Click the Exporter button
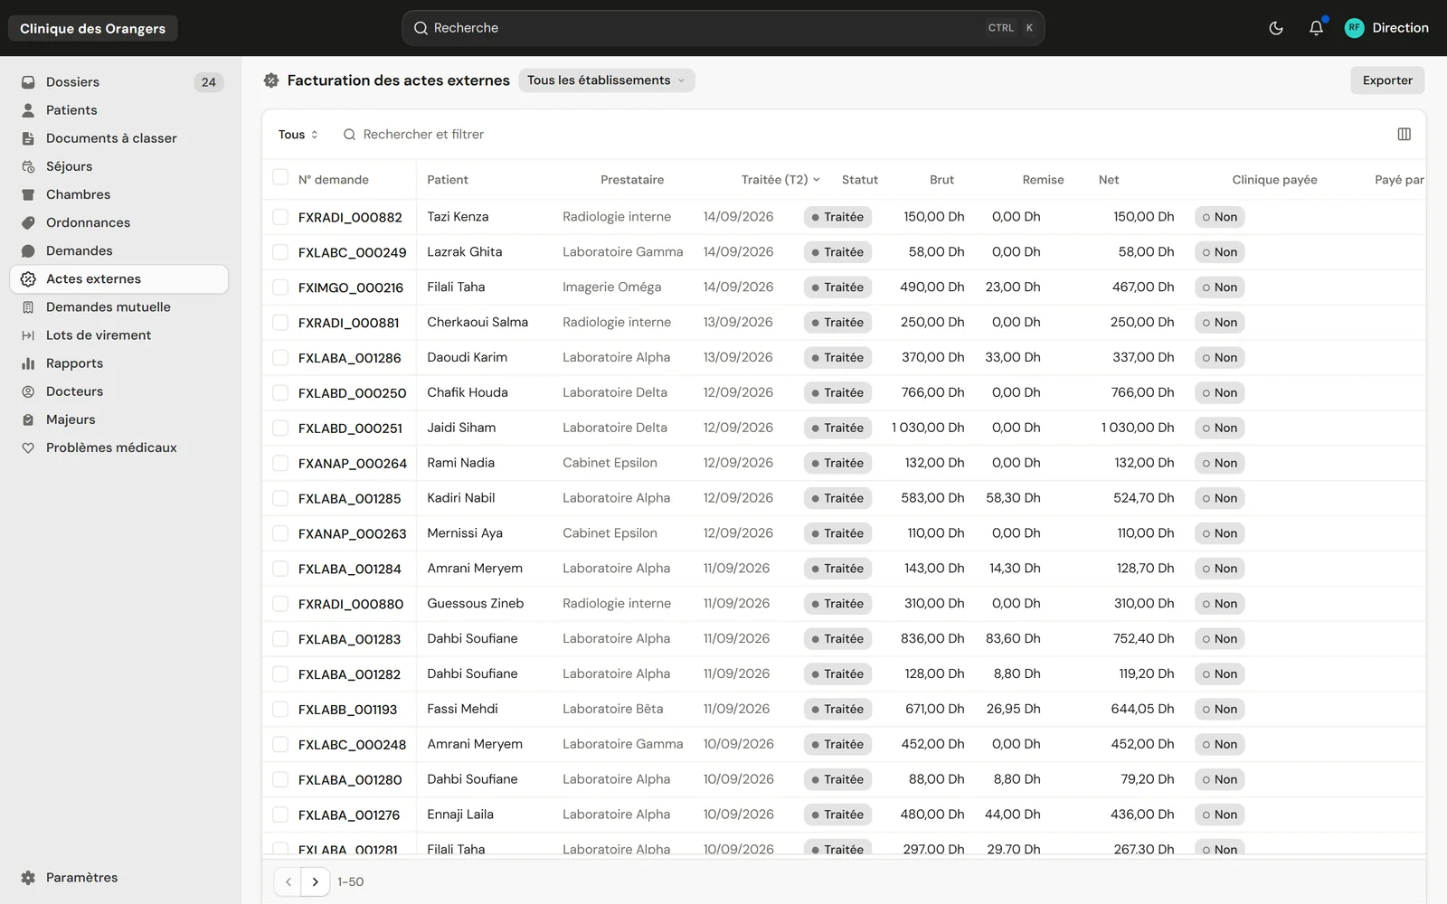Image resolution: width=1447 pixels, height=904 pixels. 1387,80
